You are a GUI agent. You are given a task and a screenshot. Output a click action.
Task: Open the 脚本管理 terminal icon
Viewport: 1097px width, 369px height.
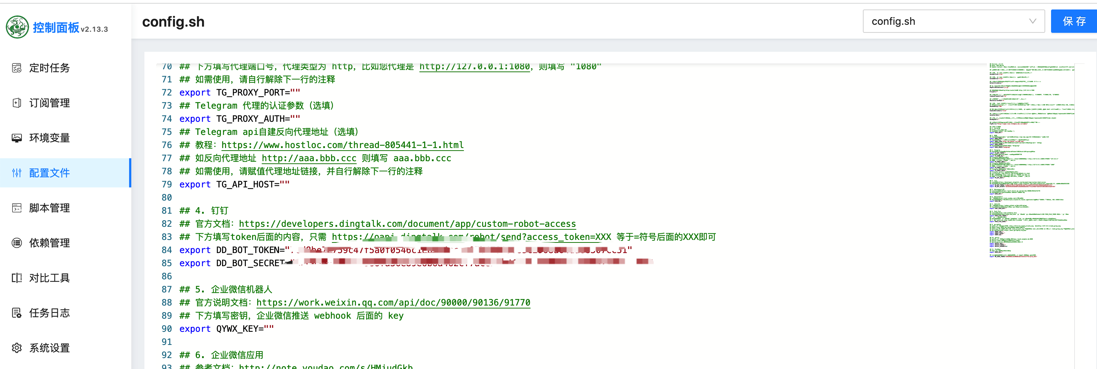(x=16, y=208)
